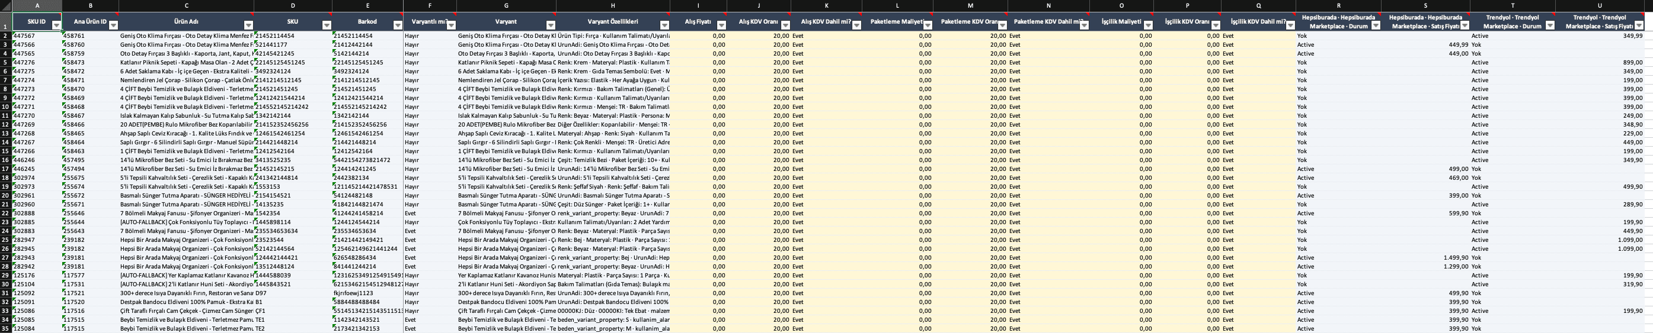The height and width of the screenshot is (333, 1653).
Task: Open the Alış Fiyatı filter dropdown
Action: (721, 25)
